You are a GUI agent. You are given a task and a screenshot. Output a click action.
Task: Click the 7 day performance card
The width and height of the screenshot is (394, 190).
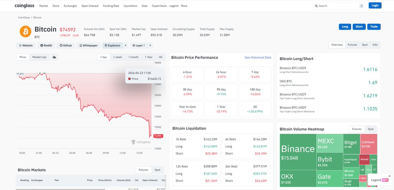[255, 74]
